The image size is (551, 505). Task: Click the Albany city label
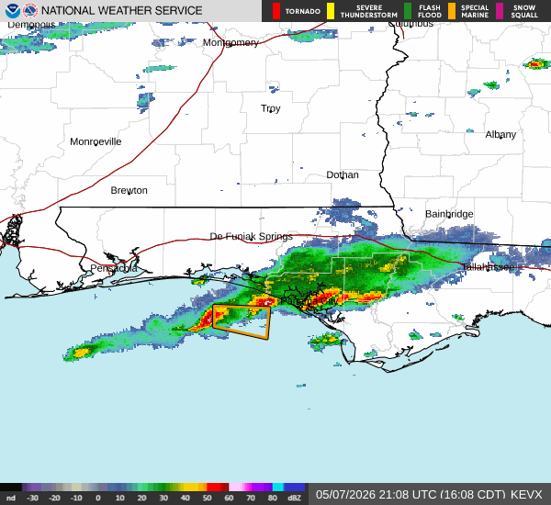[500, 134]
